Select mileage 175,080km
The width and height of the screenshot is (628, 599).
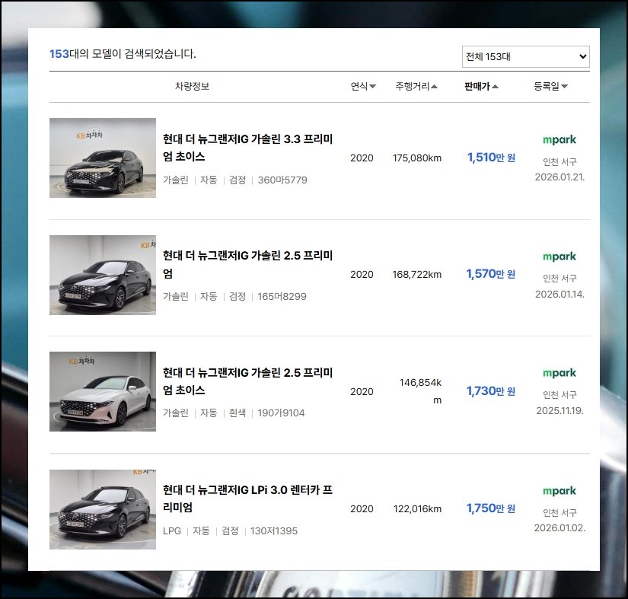click(x=417, y=158)
